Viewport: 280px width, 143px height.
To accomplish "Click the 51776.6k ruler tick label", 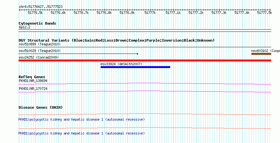I will tap(58, 13).
